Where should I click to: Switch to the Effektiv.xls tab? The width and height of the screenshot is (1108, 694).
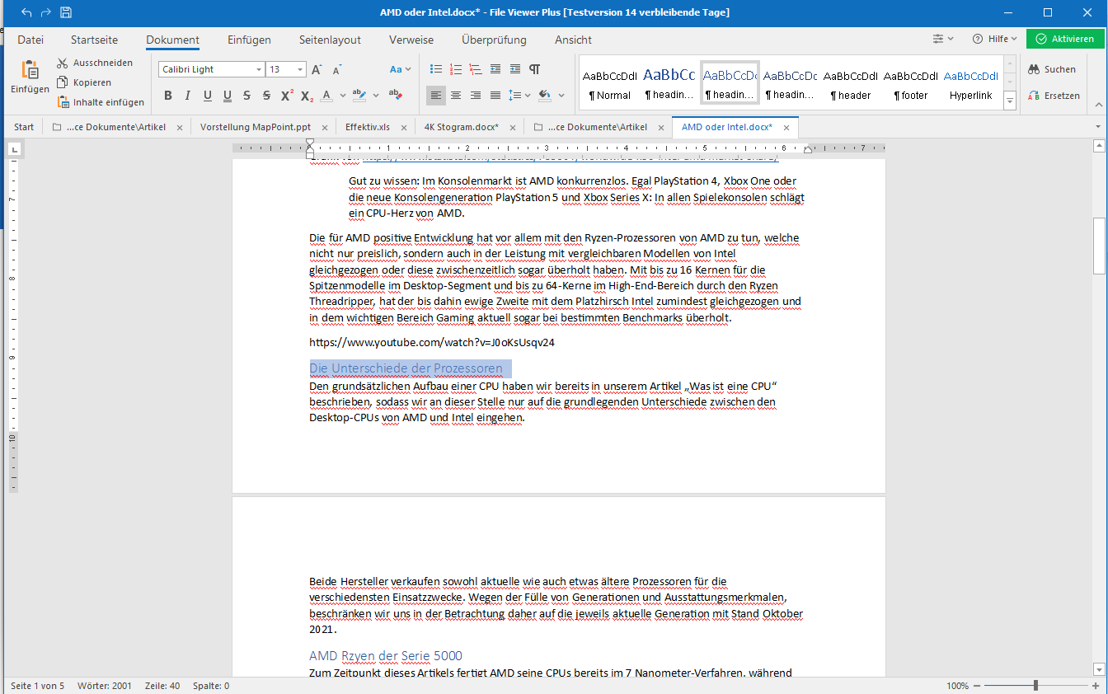tap(367, 127)
